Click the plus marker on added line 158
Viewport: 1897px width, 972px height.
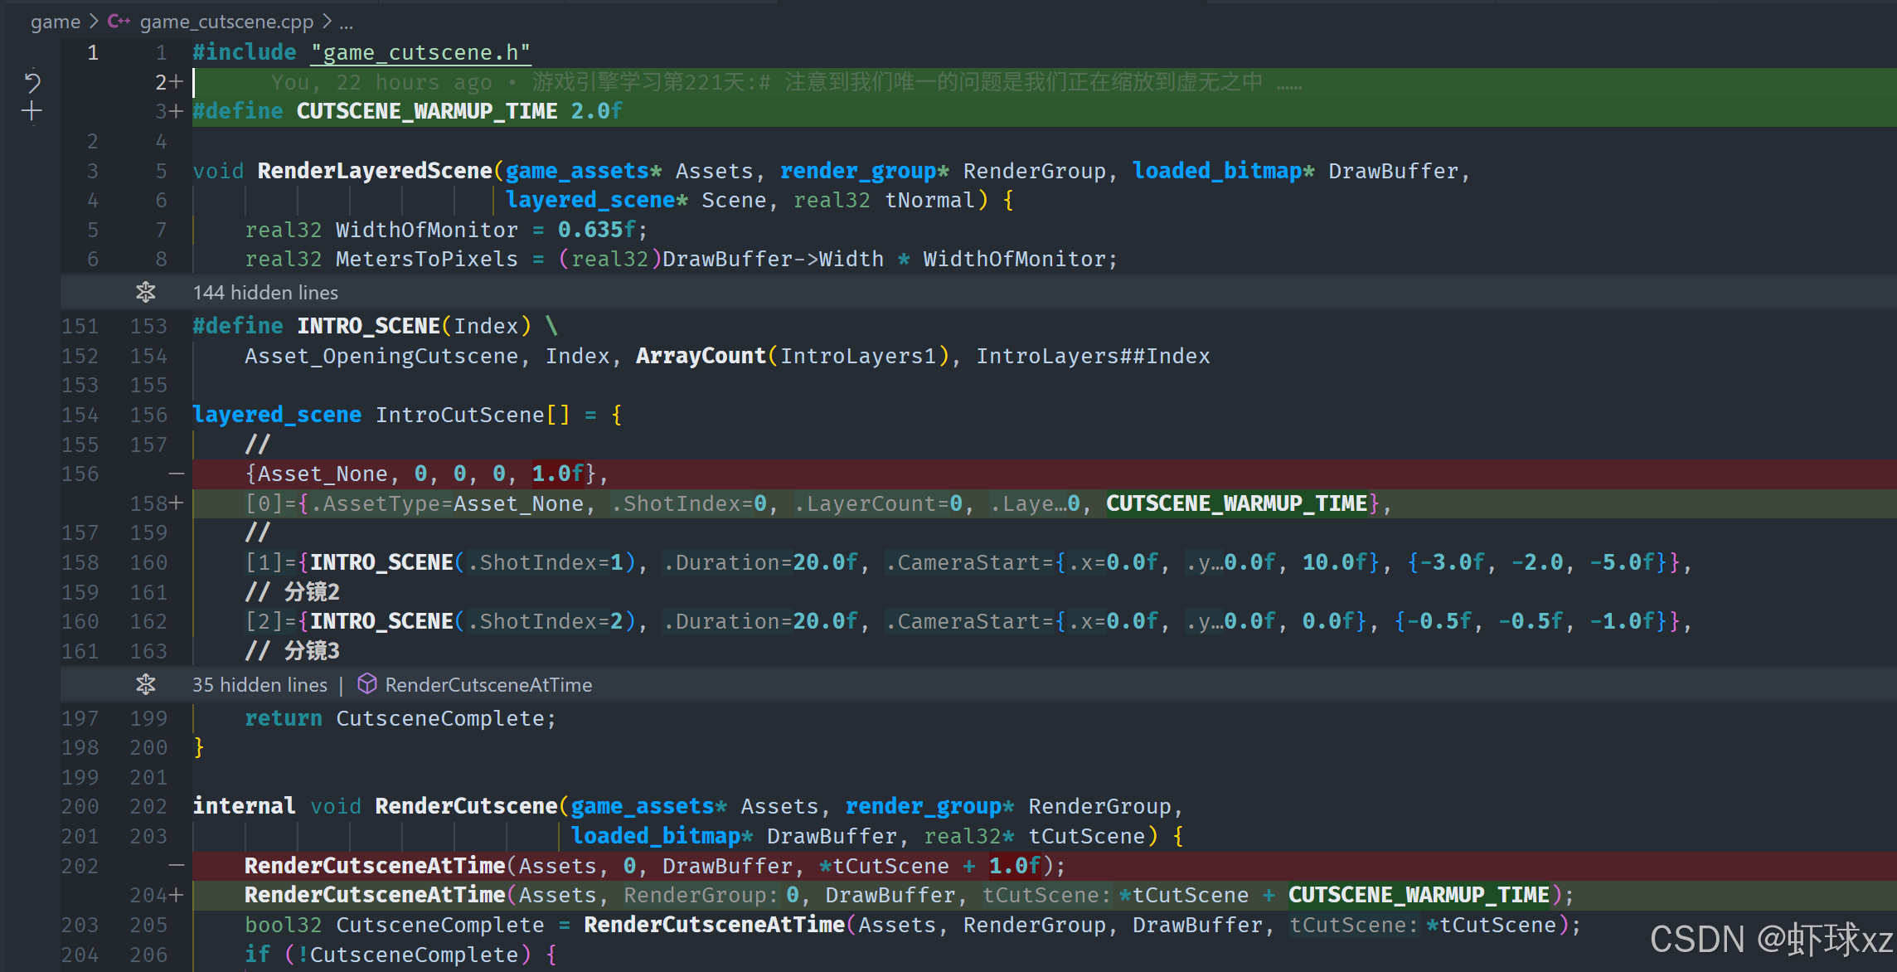pyautogui.click(x=176, y=503)
